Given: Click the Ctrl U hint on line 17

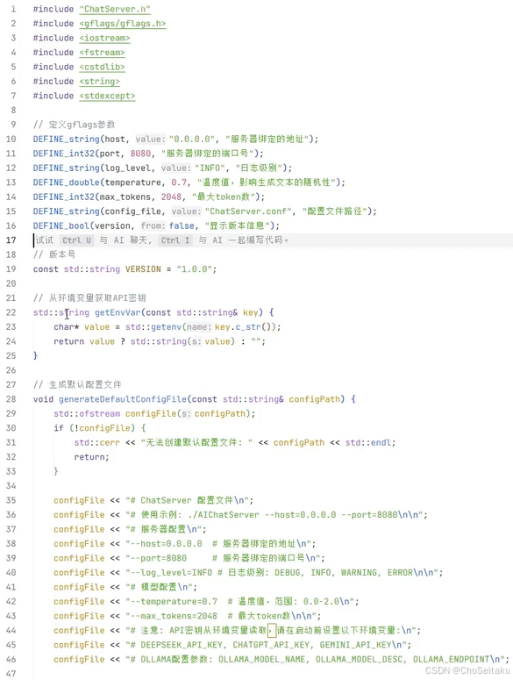Looking at the screenshot, I should click(x=76, y=240).
